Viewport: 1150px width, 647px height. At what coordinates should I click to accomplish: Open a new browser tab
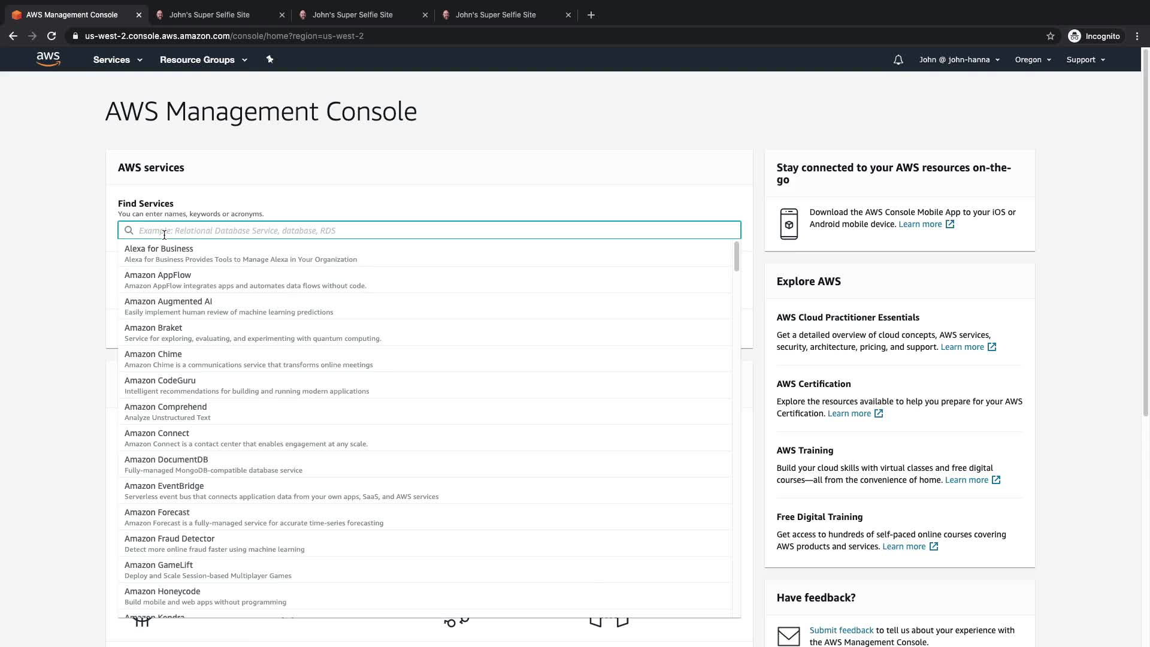[x=591, y=15]
